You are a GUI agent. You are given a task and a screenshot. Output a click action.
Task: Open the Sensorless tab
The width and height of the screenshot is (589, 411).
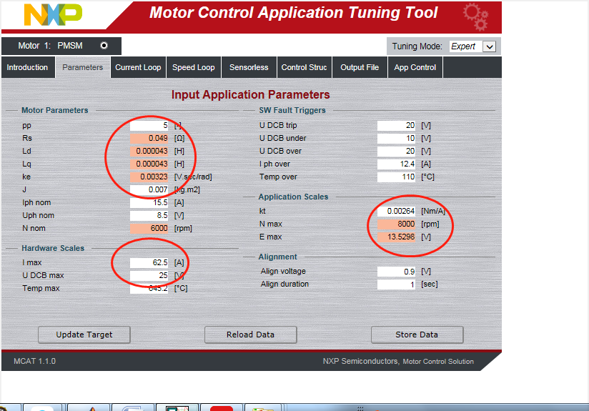coord(249,67)
